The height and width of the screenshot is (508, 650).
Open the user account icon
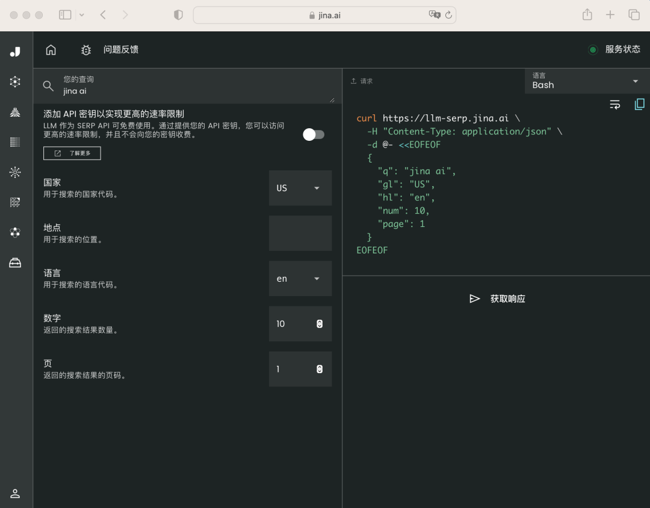tap(15, 494)
